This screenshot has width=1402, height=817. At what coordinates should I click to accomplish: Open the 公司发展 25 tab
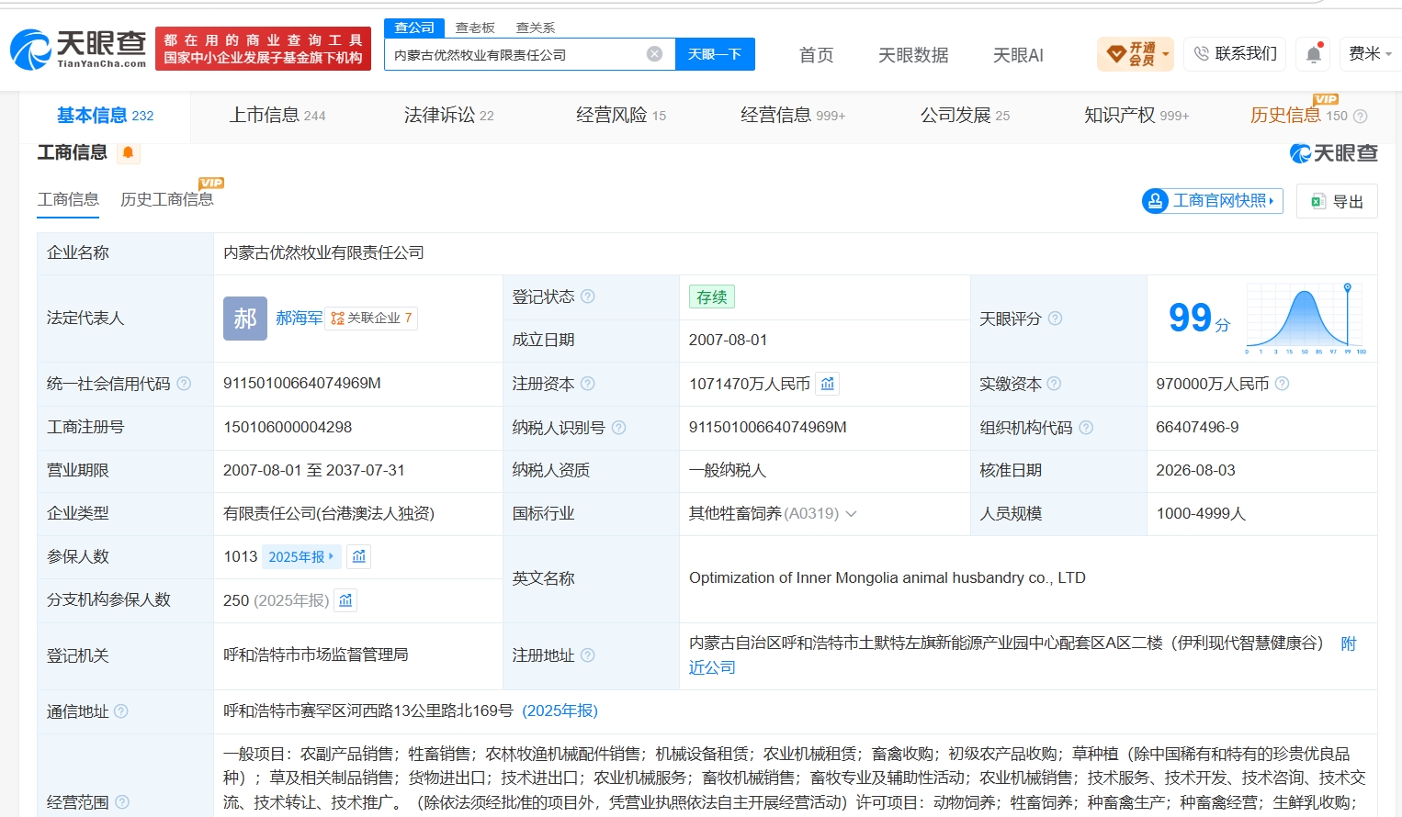click(965, 116)
